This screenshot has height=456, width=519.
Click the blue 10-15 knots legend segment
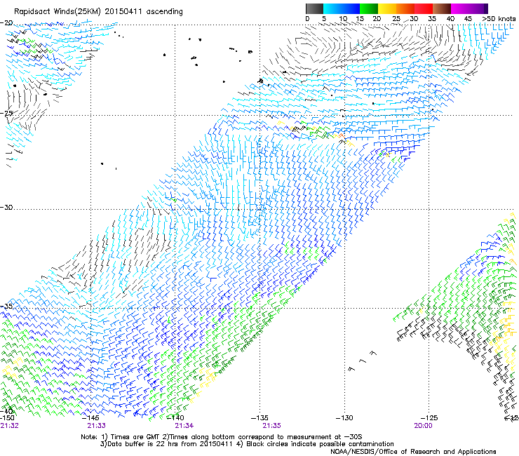point(351,8)
